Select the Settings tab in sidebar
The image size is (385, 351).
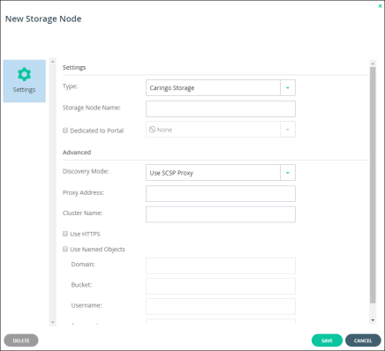pos(24,81)
